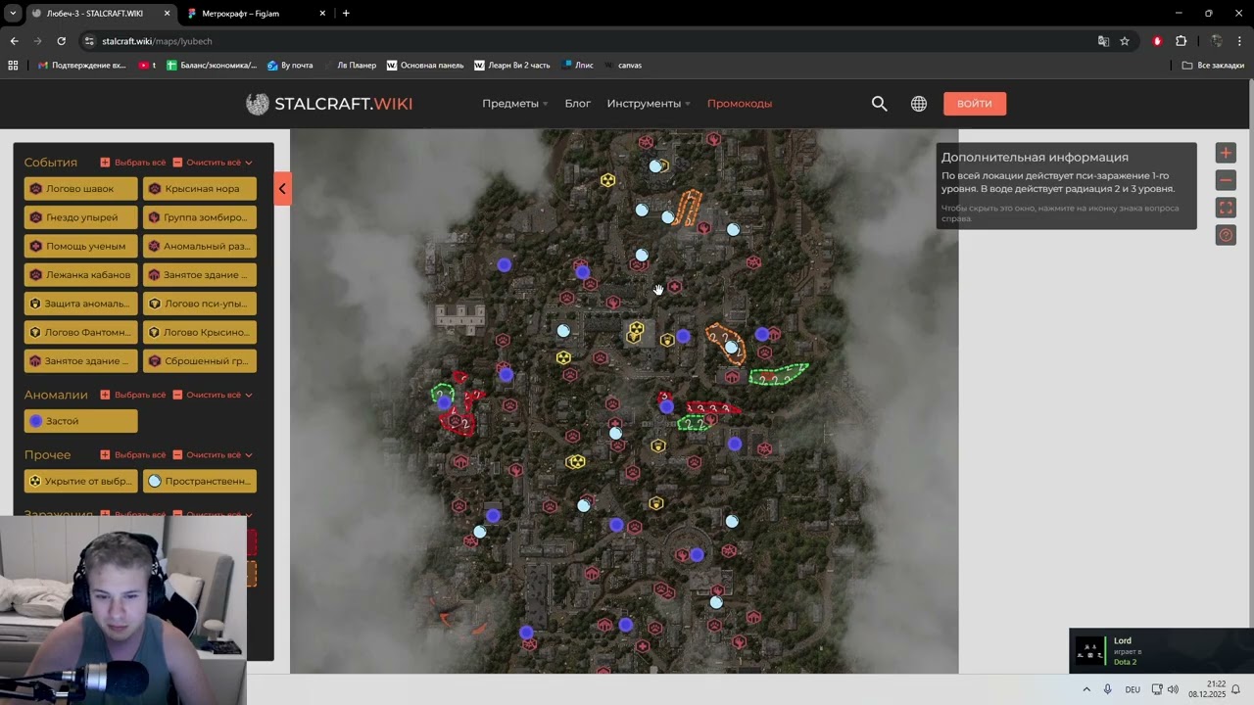The height and width of the screenshot is (705, 1254).
Task: Open system tray volume icon
Action: pyautogui.click(x=1173, y=689)
